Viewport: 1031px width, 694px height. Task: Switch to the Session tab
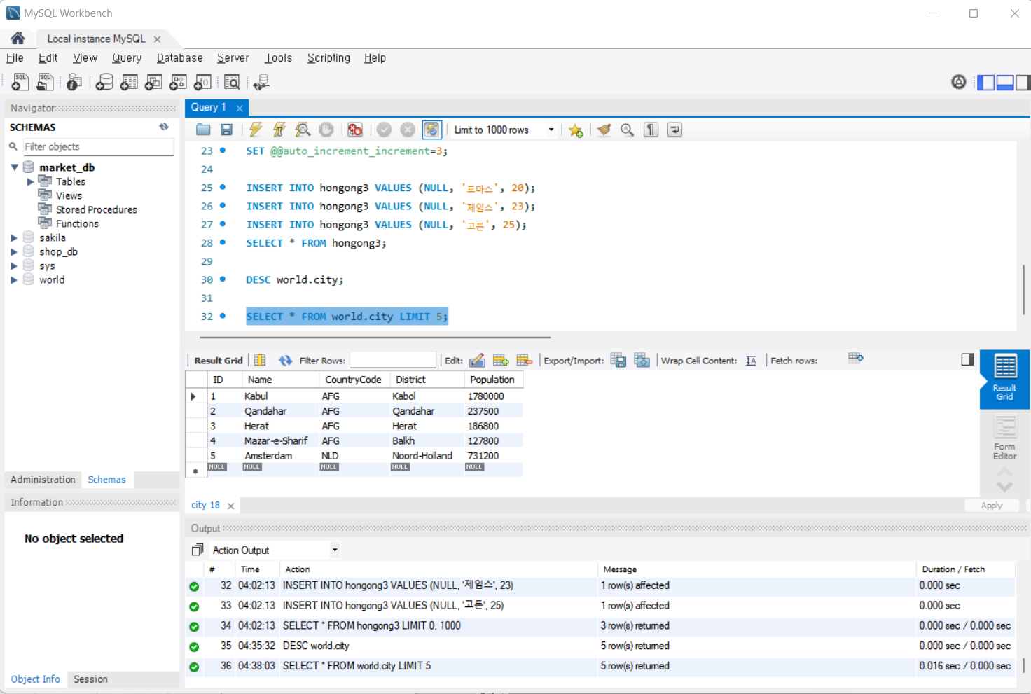(90, 679)
